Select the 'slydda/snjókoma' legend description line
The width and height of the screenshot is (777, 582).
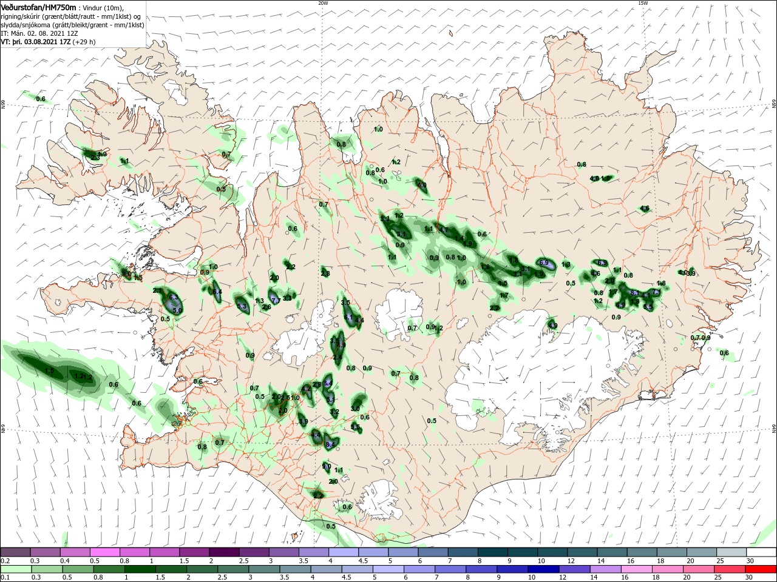[72, 25]
